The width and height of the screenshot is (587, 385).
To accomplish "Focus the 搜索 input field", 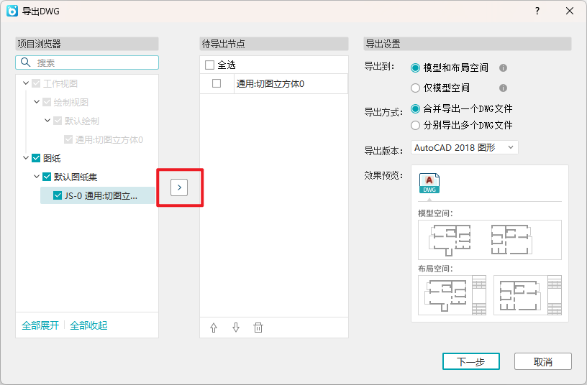I will pos(87,62).
